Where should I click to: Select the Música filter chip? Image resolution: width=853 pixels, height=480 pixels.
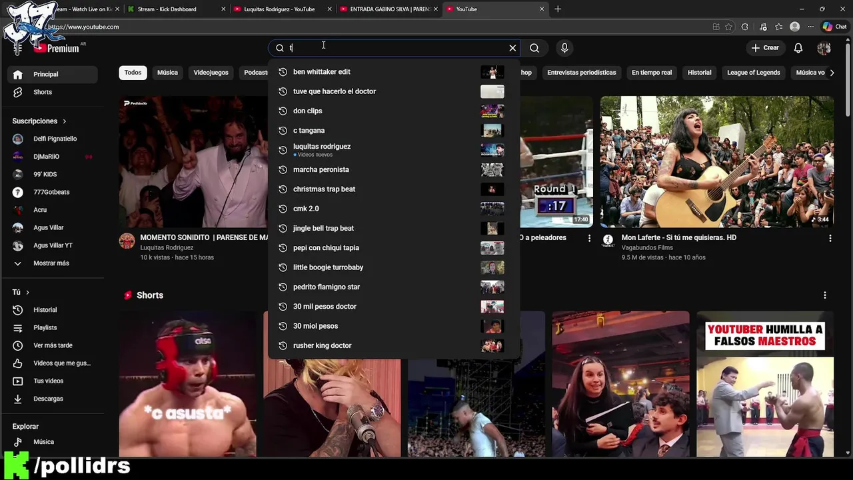[167, 73]
